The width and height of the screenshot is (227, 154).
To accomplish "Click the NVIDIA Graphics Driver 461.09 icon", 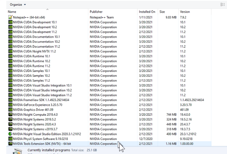I will coord(10,110).
